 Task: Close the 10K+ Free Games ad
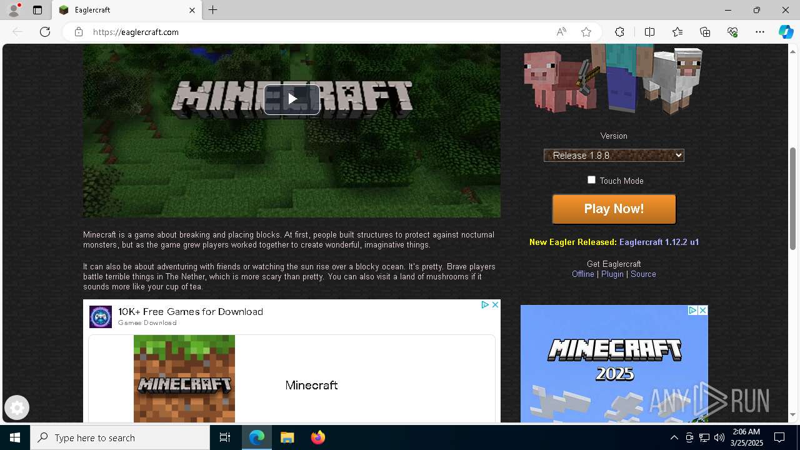(x=495, y=305)
